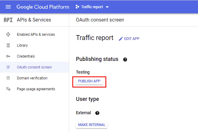Click the OAuth consent screen sidebar icon
Image resolution: width=198 pixels, height=133 pixels.
8,67
